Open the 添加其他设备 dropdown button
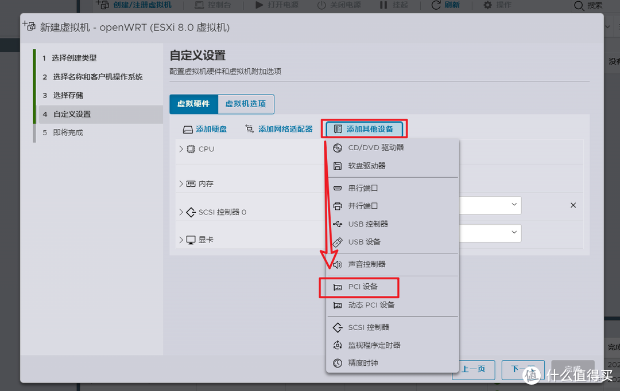 pyautogui.click(x=364, y=129)
